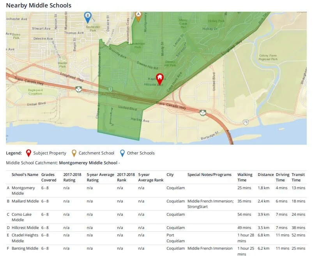The height and width of the screenshot is (261, 313).
Task: Click the Highway 7 shield on map
Action: (110, 89)
